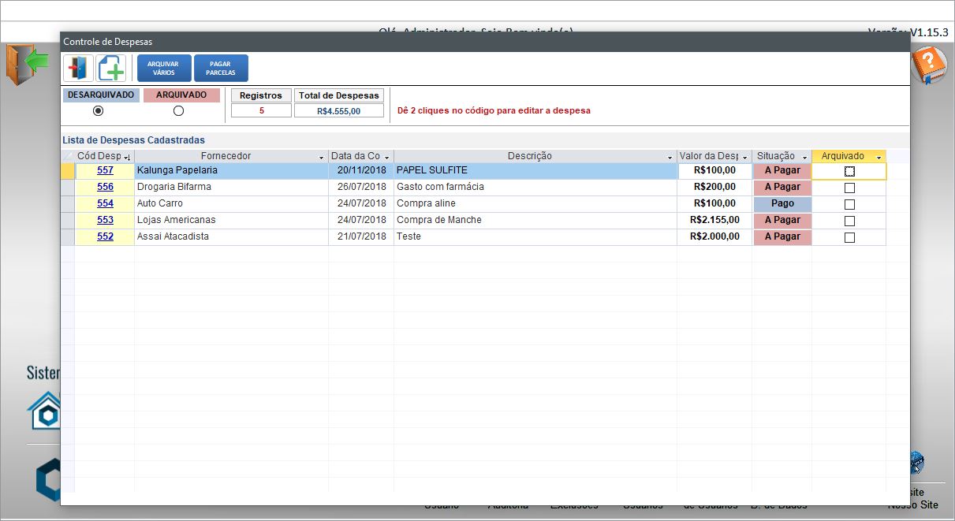
Task: Click the large door-with-arrow exit icon
Action: [x=27, y=65]
